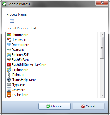Click inside the Process Name text field
The height and width of the screenshot is (115, 110).
55,21
